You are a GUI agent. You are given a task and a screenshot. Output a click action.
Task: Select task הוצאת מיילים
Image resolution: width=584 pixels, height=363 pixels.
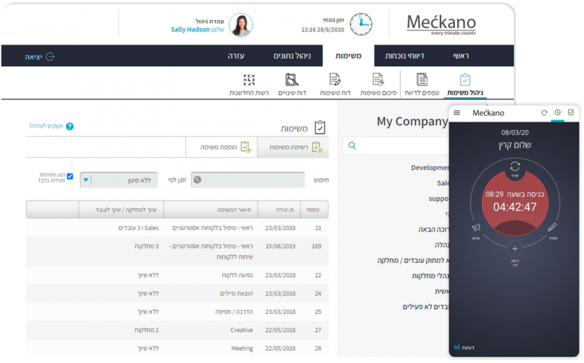coord(177,293)
